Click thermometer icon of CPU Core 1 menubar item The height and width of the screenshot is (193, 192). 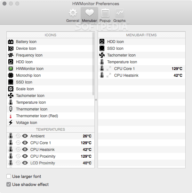(x=102, y=68)
